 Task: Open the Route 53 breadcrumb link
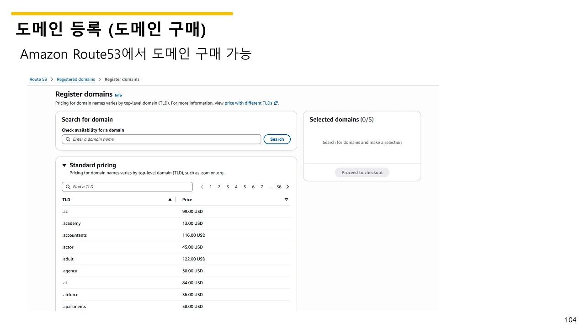point(38,79)
